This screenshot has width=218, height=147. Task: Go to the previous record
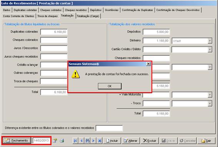[x=82, y=140]
